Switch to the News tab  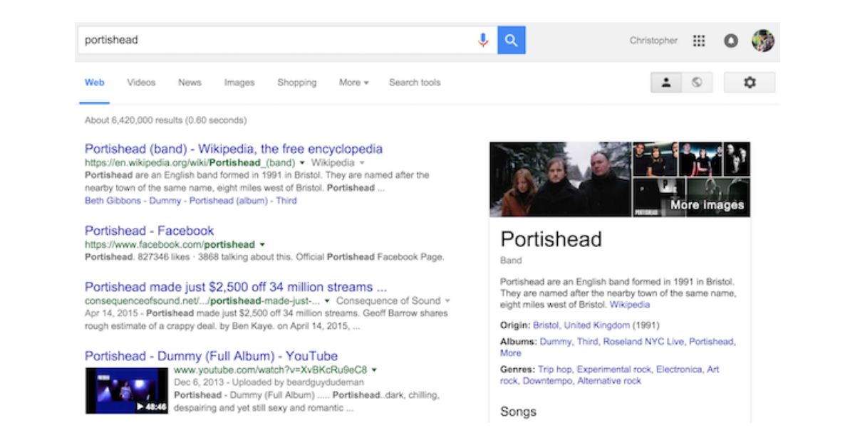tap(190, 83)
